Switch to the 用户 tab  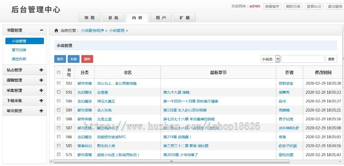(161, 18)
